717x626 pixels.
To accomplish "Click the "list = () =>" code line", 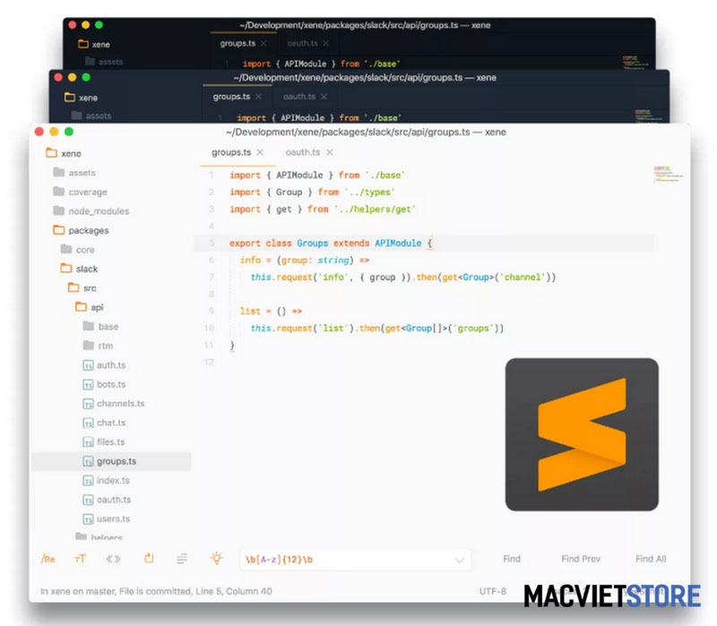I will (x=271, y=311).
